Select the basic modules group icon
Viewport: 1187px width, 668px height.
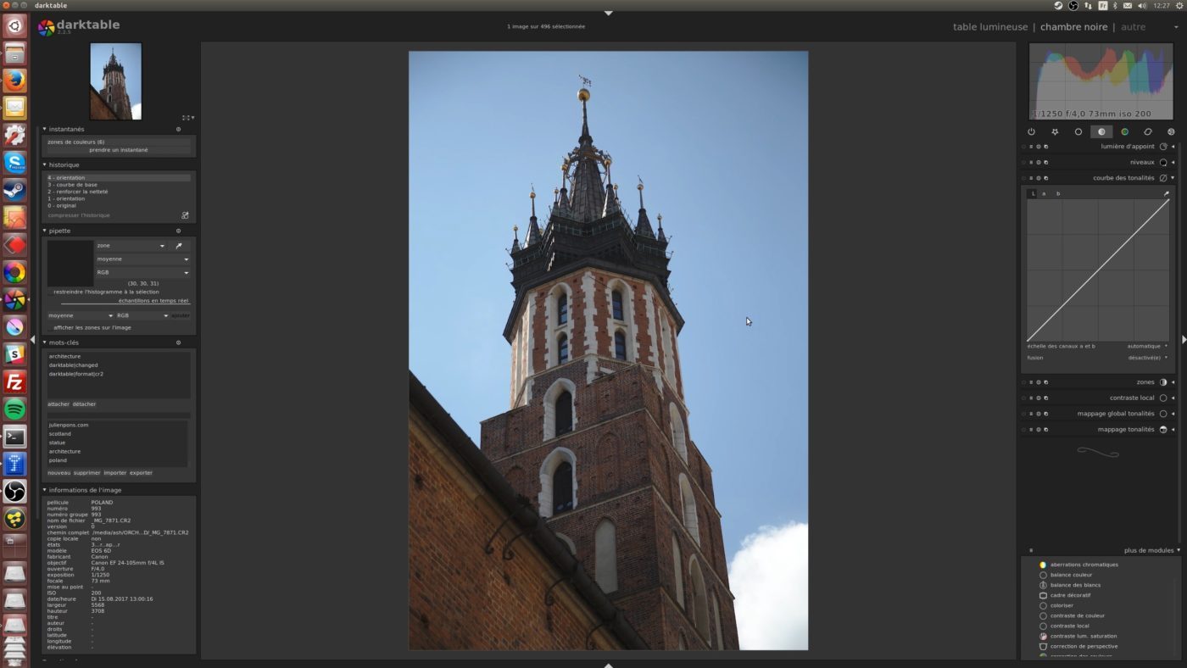(x=1078, y=131)
